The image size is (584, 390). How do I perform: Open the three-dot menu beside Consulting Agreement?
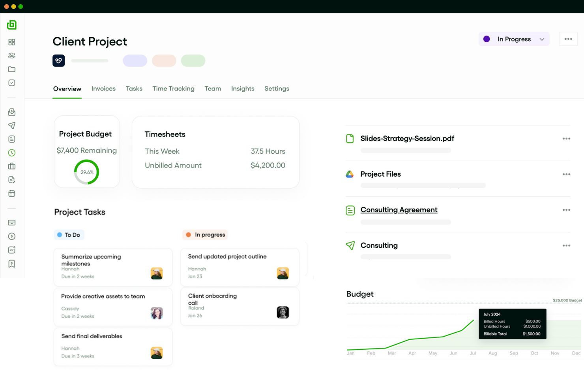click(566, 210)
